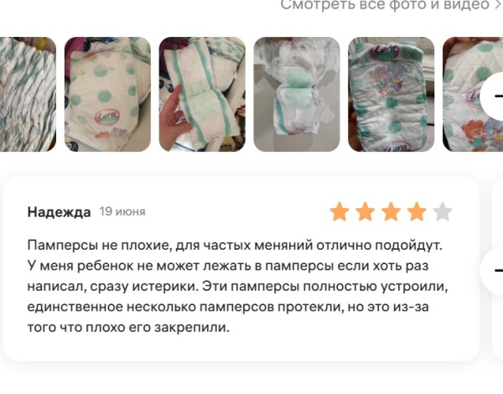Open the Lara diaper with cartoon print photo
Image resolution: width=503 pixels, height=394 pixels.
click(392, 94)
